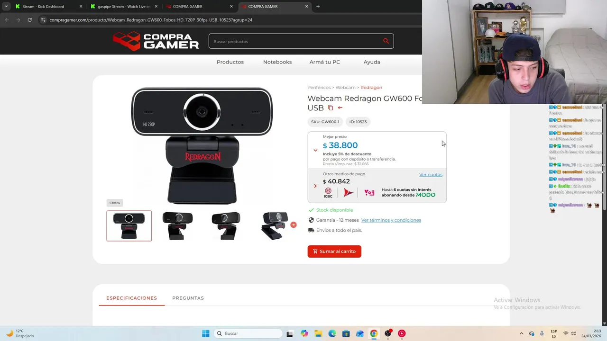Open the volume icon in the system tray
Image resolution: width=607 pixels, height=341 pixels.
(x=573, y=333)
